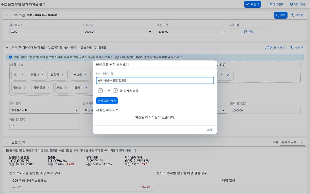Open the 종료 기간 dropdown
The height and width of the screenshot is (194, 310).
point(192,32)
